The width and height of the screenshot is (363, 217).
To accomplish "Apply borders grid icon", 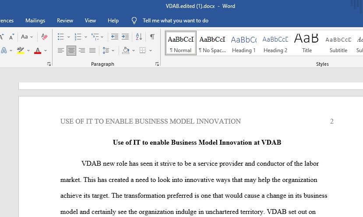I will (x=143, y=50).
